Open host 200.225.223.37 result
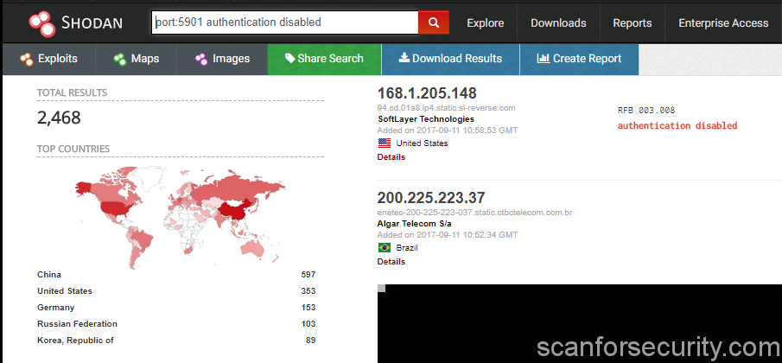The height and width of the screenshot is (363, 782). 431,197
